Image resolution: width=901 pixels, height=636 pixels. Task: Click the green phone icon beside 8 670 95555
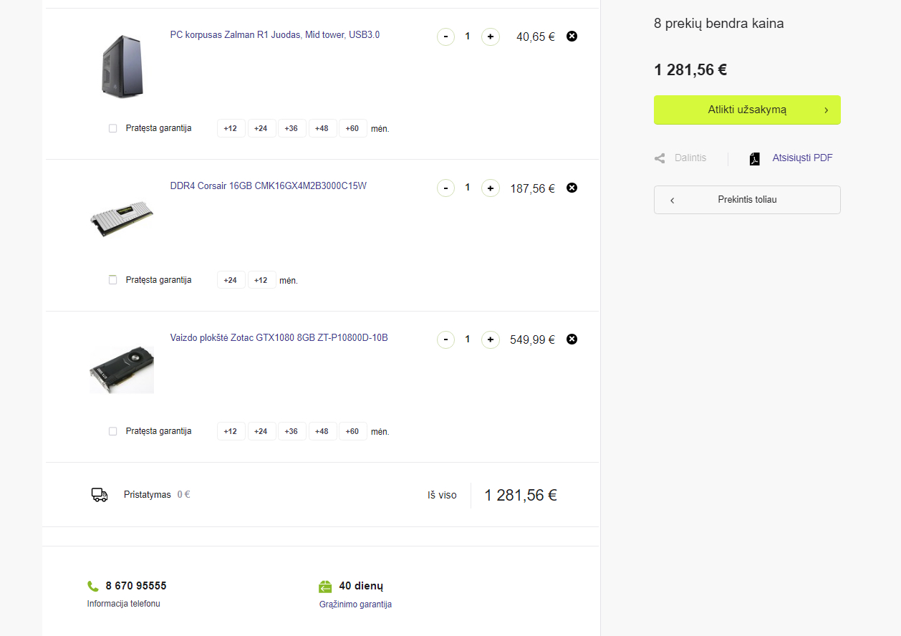coord(93,586)
